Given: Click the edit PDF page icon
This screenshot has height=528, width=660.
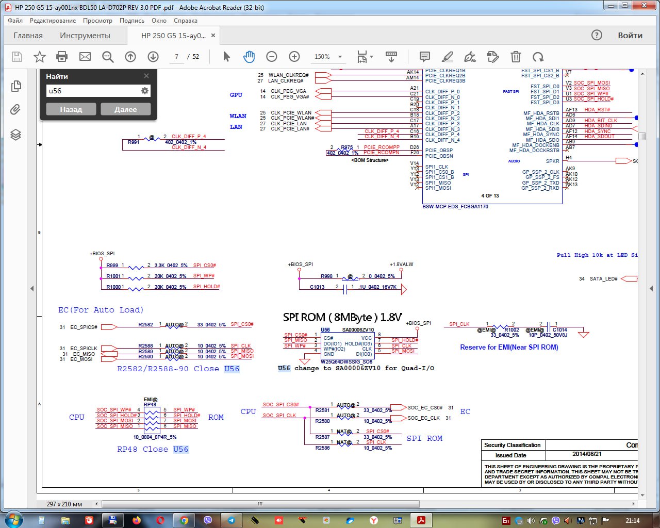Looking at the screenshot, I should (492, 57).
